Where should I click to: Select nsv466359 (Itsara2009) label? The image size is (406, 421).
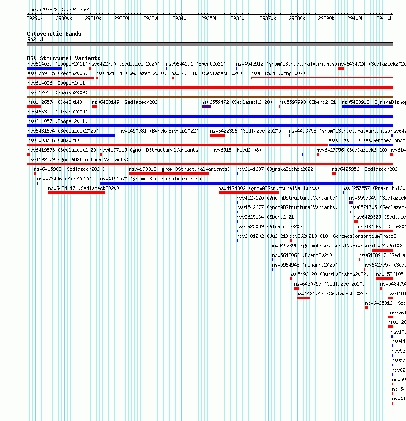57,112
